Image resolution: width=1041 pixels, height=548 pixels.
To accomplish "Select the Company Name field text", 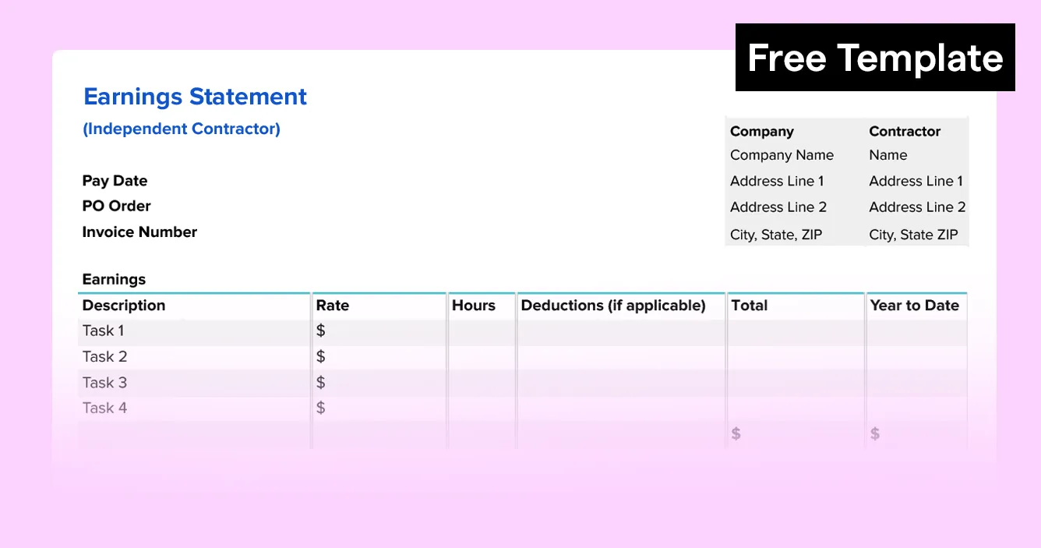I will click(x=782, y=155).
